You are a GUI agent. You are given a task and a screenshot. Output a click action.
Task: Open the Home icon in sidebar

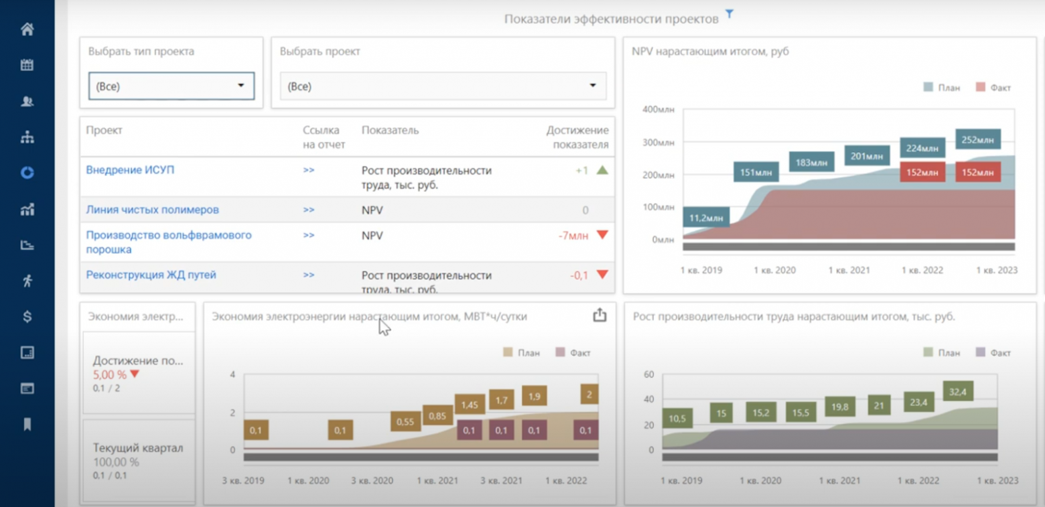coord(27,29)
